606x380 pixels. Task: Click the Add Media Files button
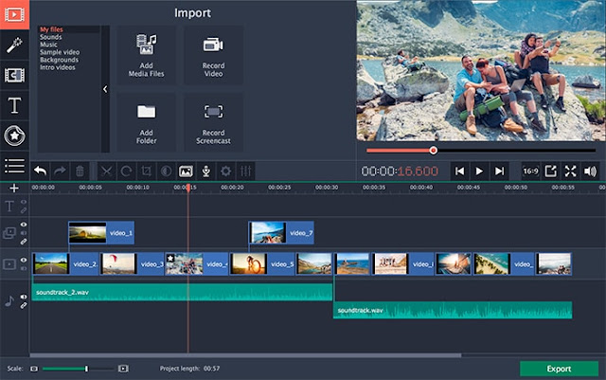(146, 55)
